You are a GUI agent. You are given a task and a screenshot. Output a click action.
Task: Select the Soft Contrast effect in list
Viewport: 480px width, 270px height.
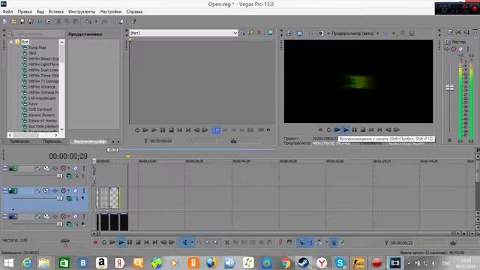(x=40, y=109)
